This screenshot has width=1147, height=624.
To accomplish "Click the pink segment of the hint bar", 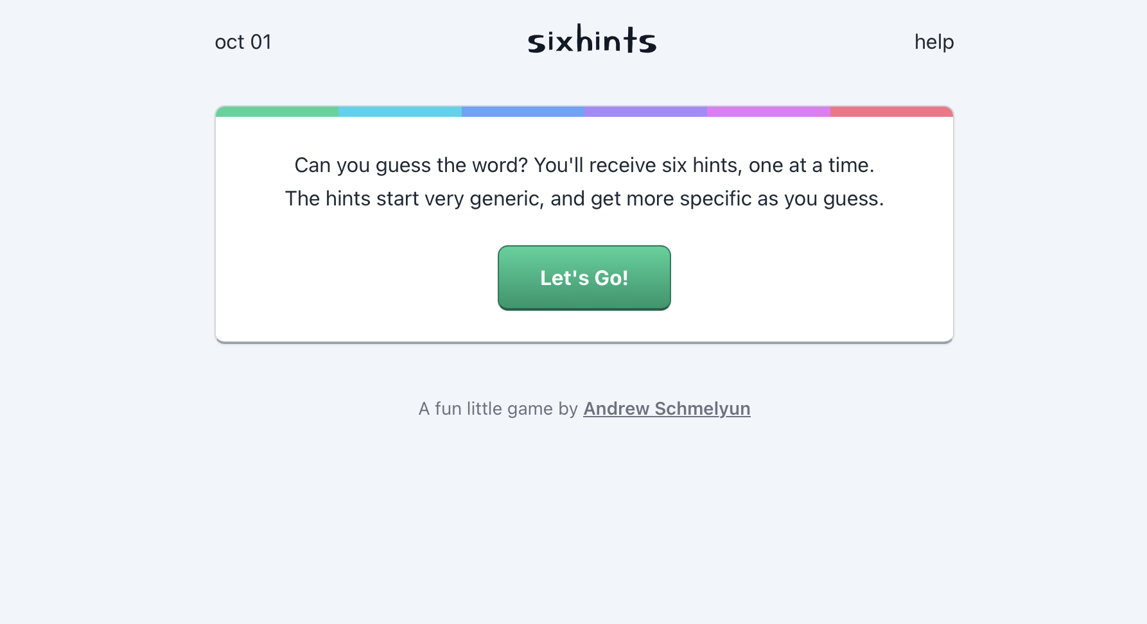I will [x=768, y=111].
